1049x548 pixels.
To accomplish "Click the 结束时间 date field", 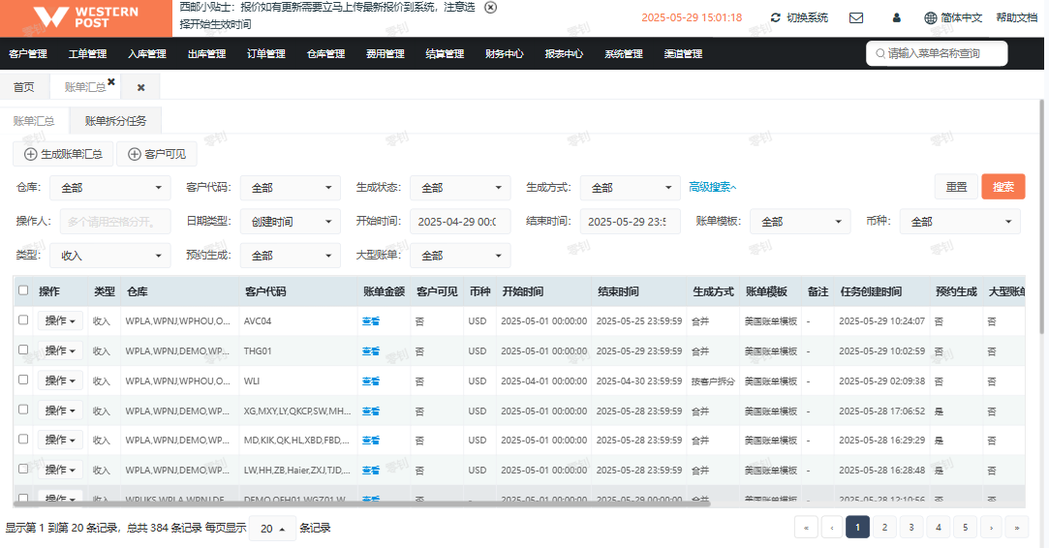I will (x=631, y=222).
